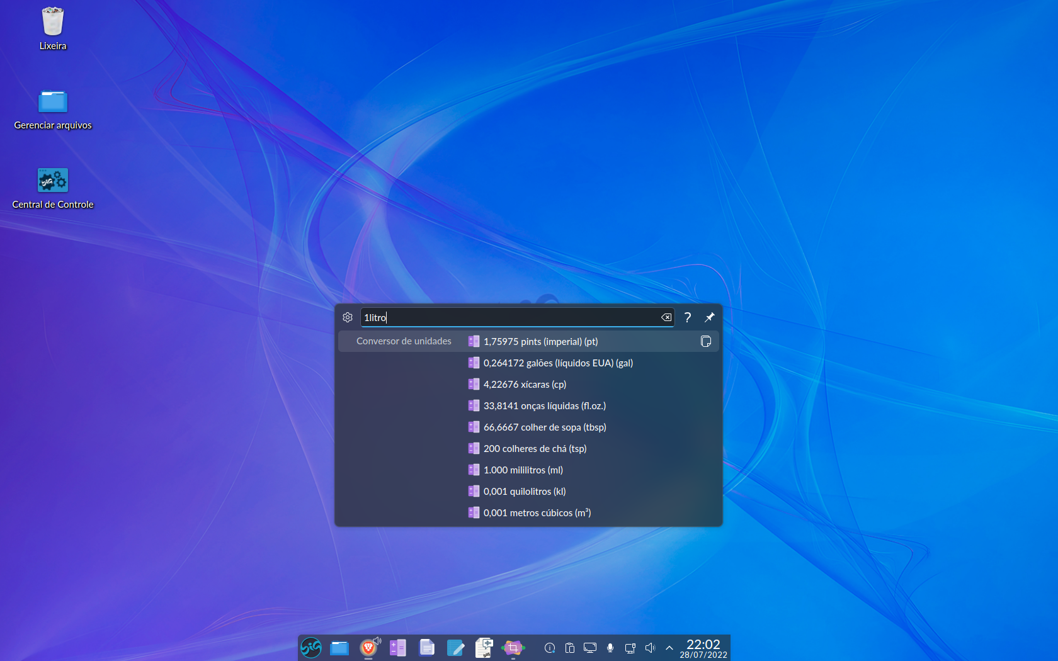Viewport: 1058px width, 661px height.
Task: Click calculator icon beside mililitros result
Action: tap(474, 470)
